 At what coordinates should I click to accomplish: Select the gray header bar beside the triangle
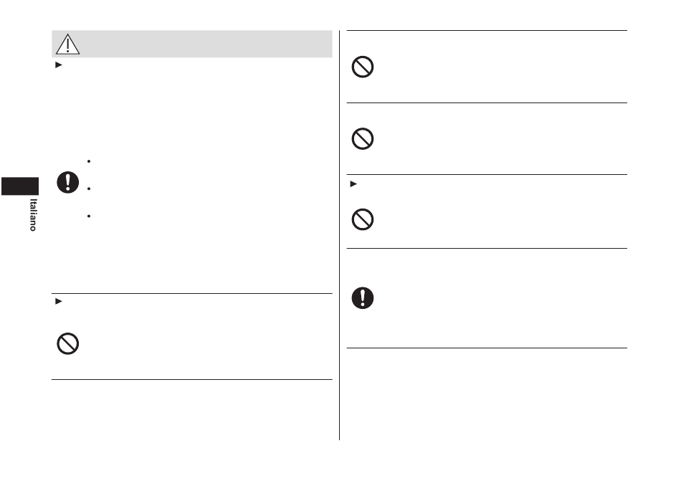[192, 44]
